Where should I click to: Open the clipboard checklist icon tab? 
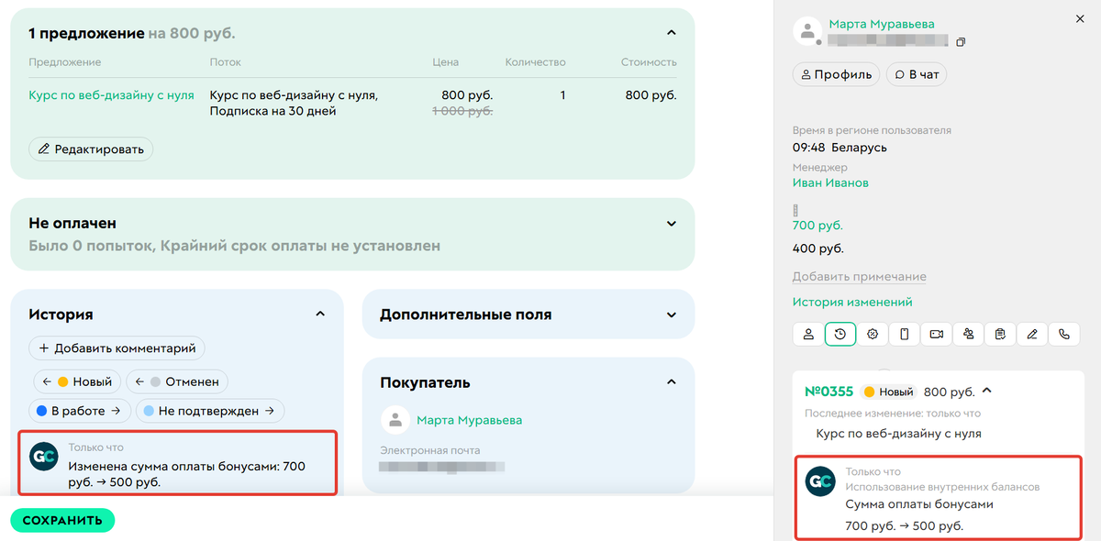pos(1000,335)
